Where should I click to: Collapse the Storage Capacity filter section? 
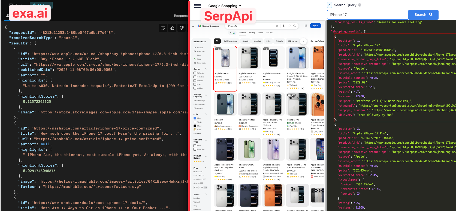tap(206, 95)
